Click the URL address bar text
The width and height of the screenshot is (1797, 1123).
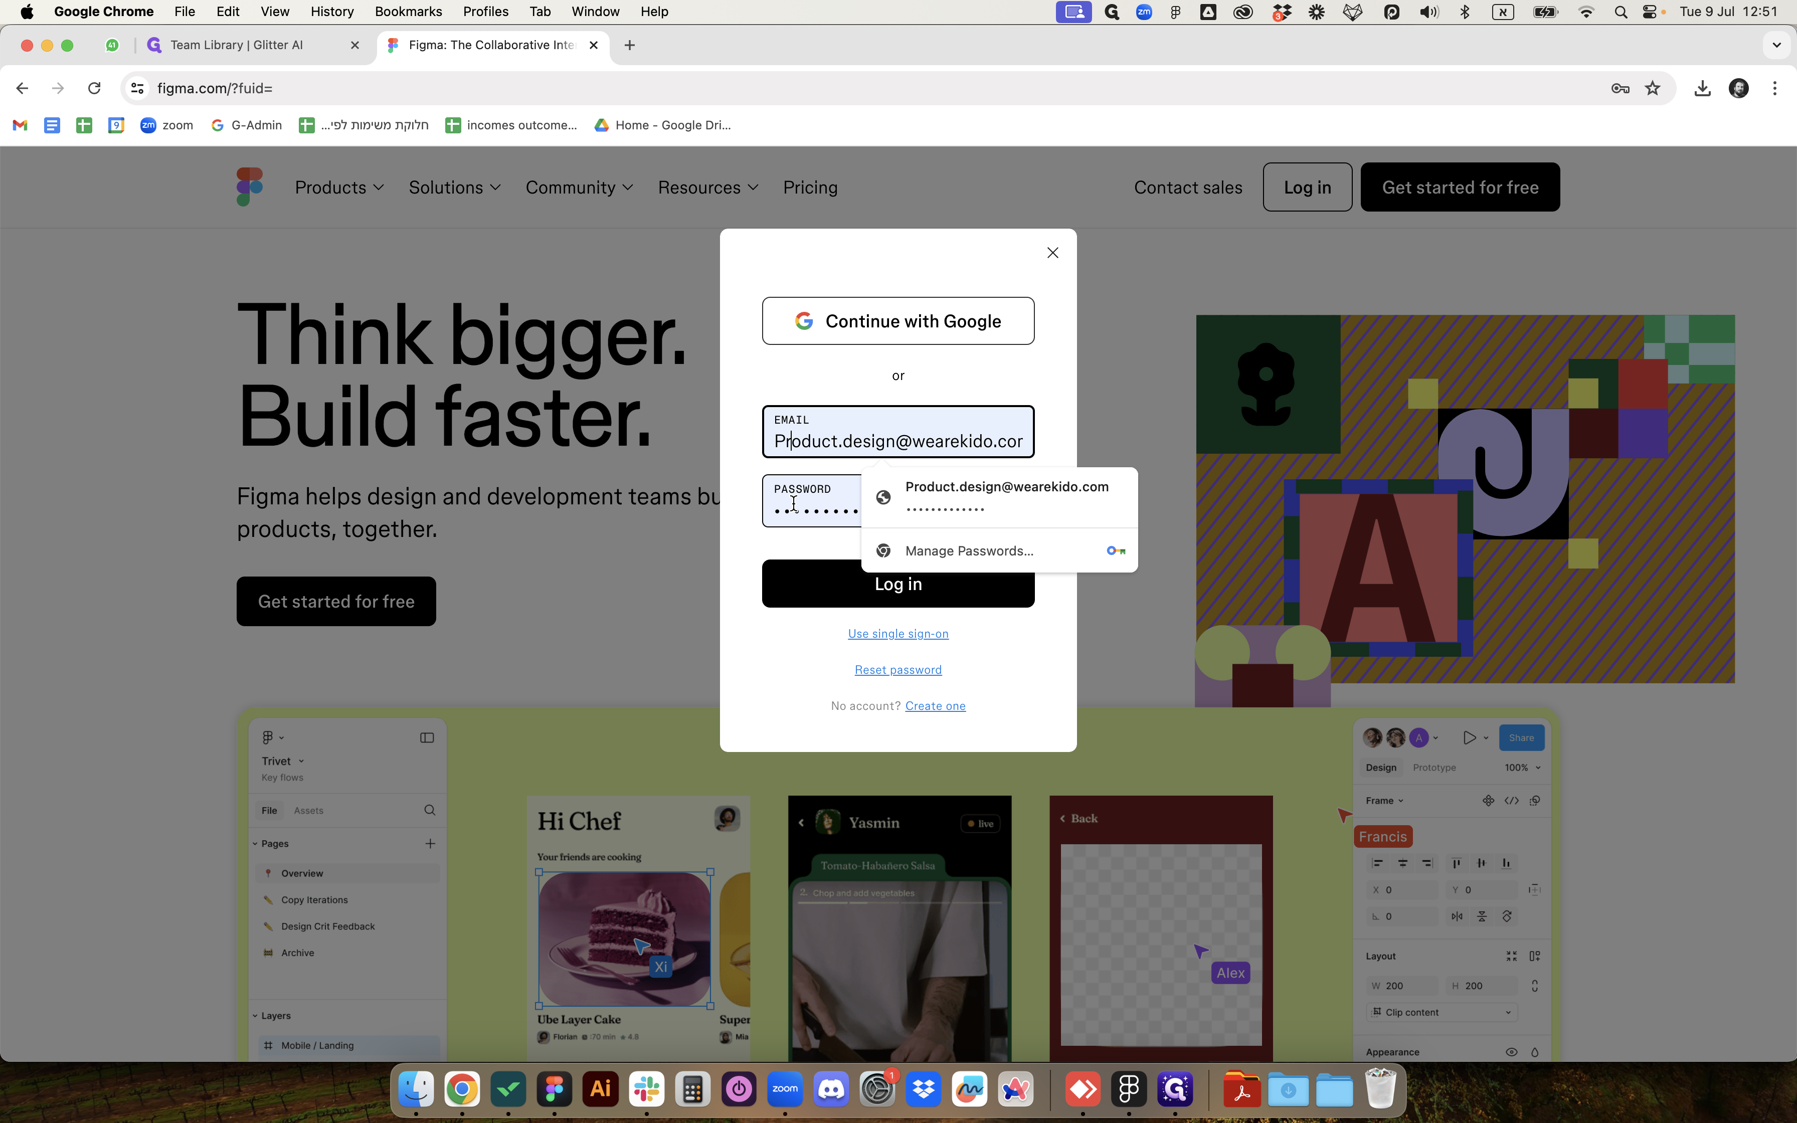click(x=215, y=88)
